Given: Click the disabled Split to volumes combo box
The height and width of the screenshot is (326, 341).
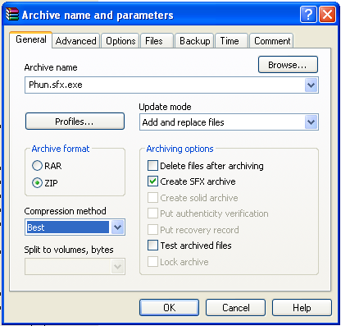Looking at the screenshot, I should point(75,266).
